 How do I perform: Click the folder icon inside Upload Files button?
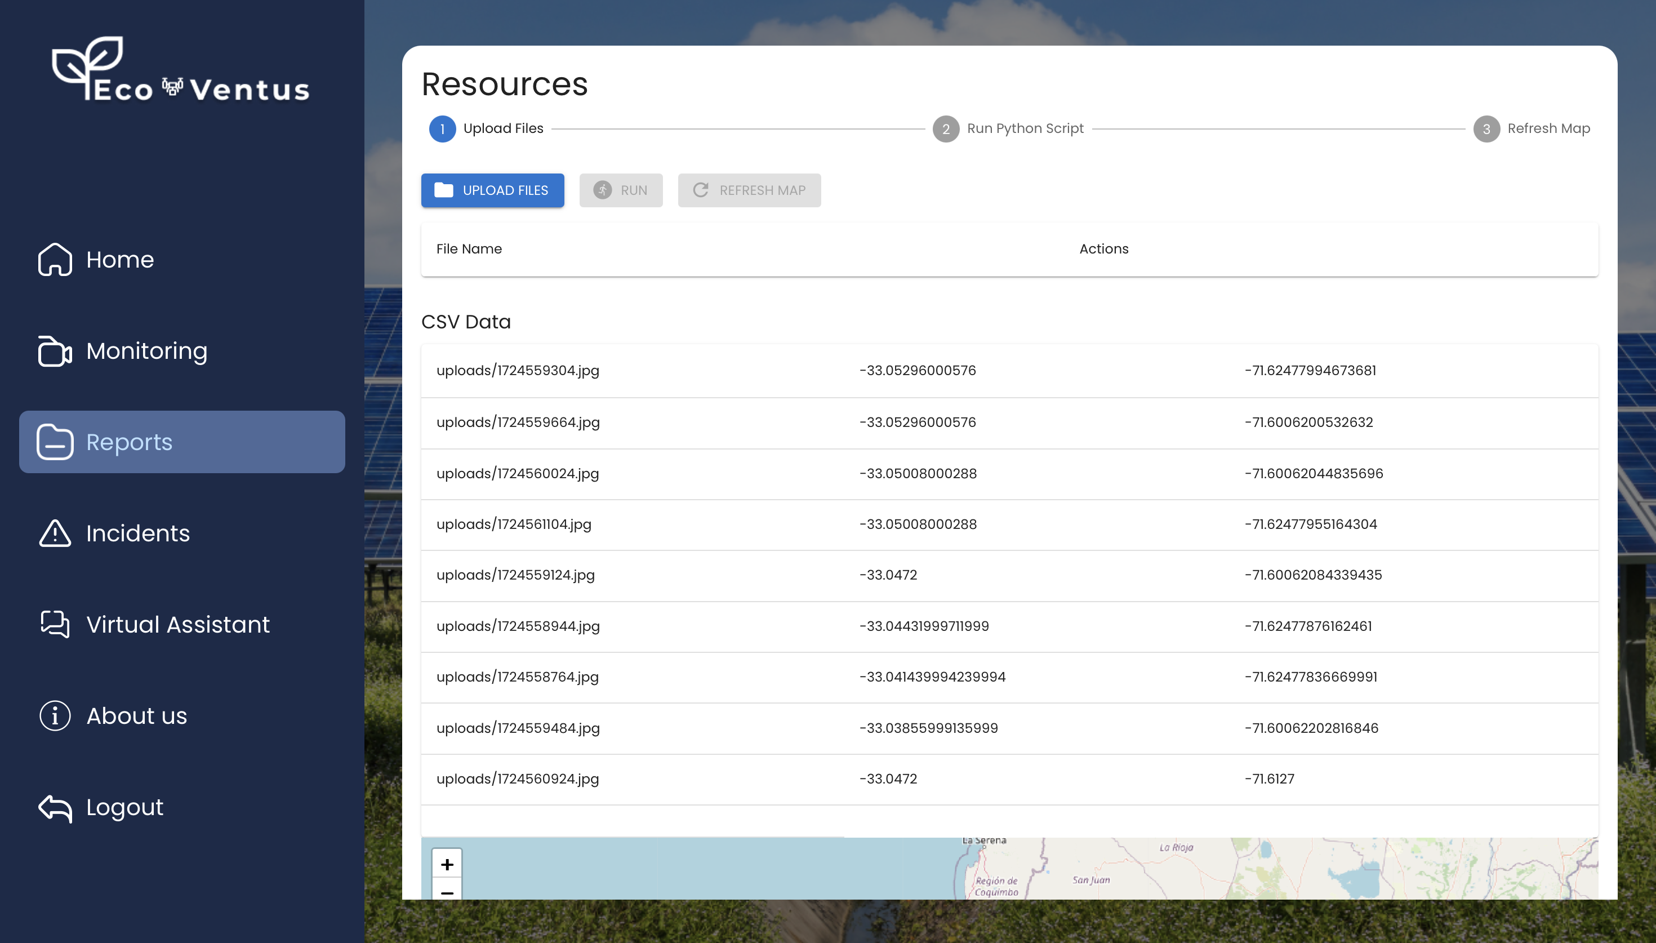point(444,190)
